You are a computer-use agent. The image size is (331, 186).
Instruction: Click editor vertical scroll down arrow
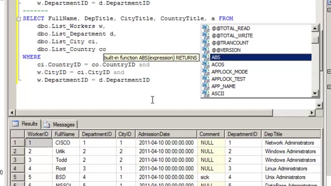319,105
